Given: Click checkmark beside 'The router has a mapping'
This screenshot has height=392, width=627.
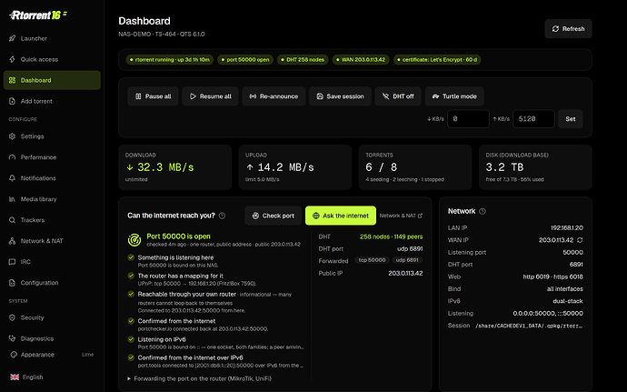Looking at the screenshot, I should coord(131,276).
